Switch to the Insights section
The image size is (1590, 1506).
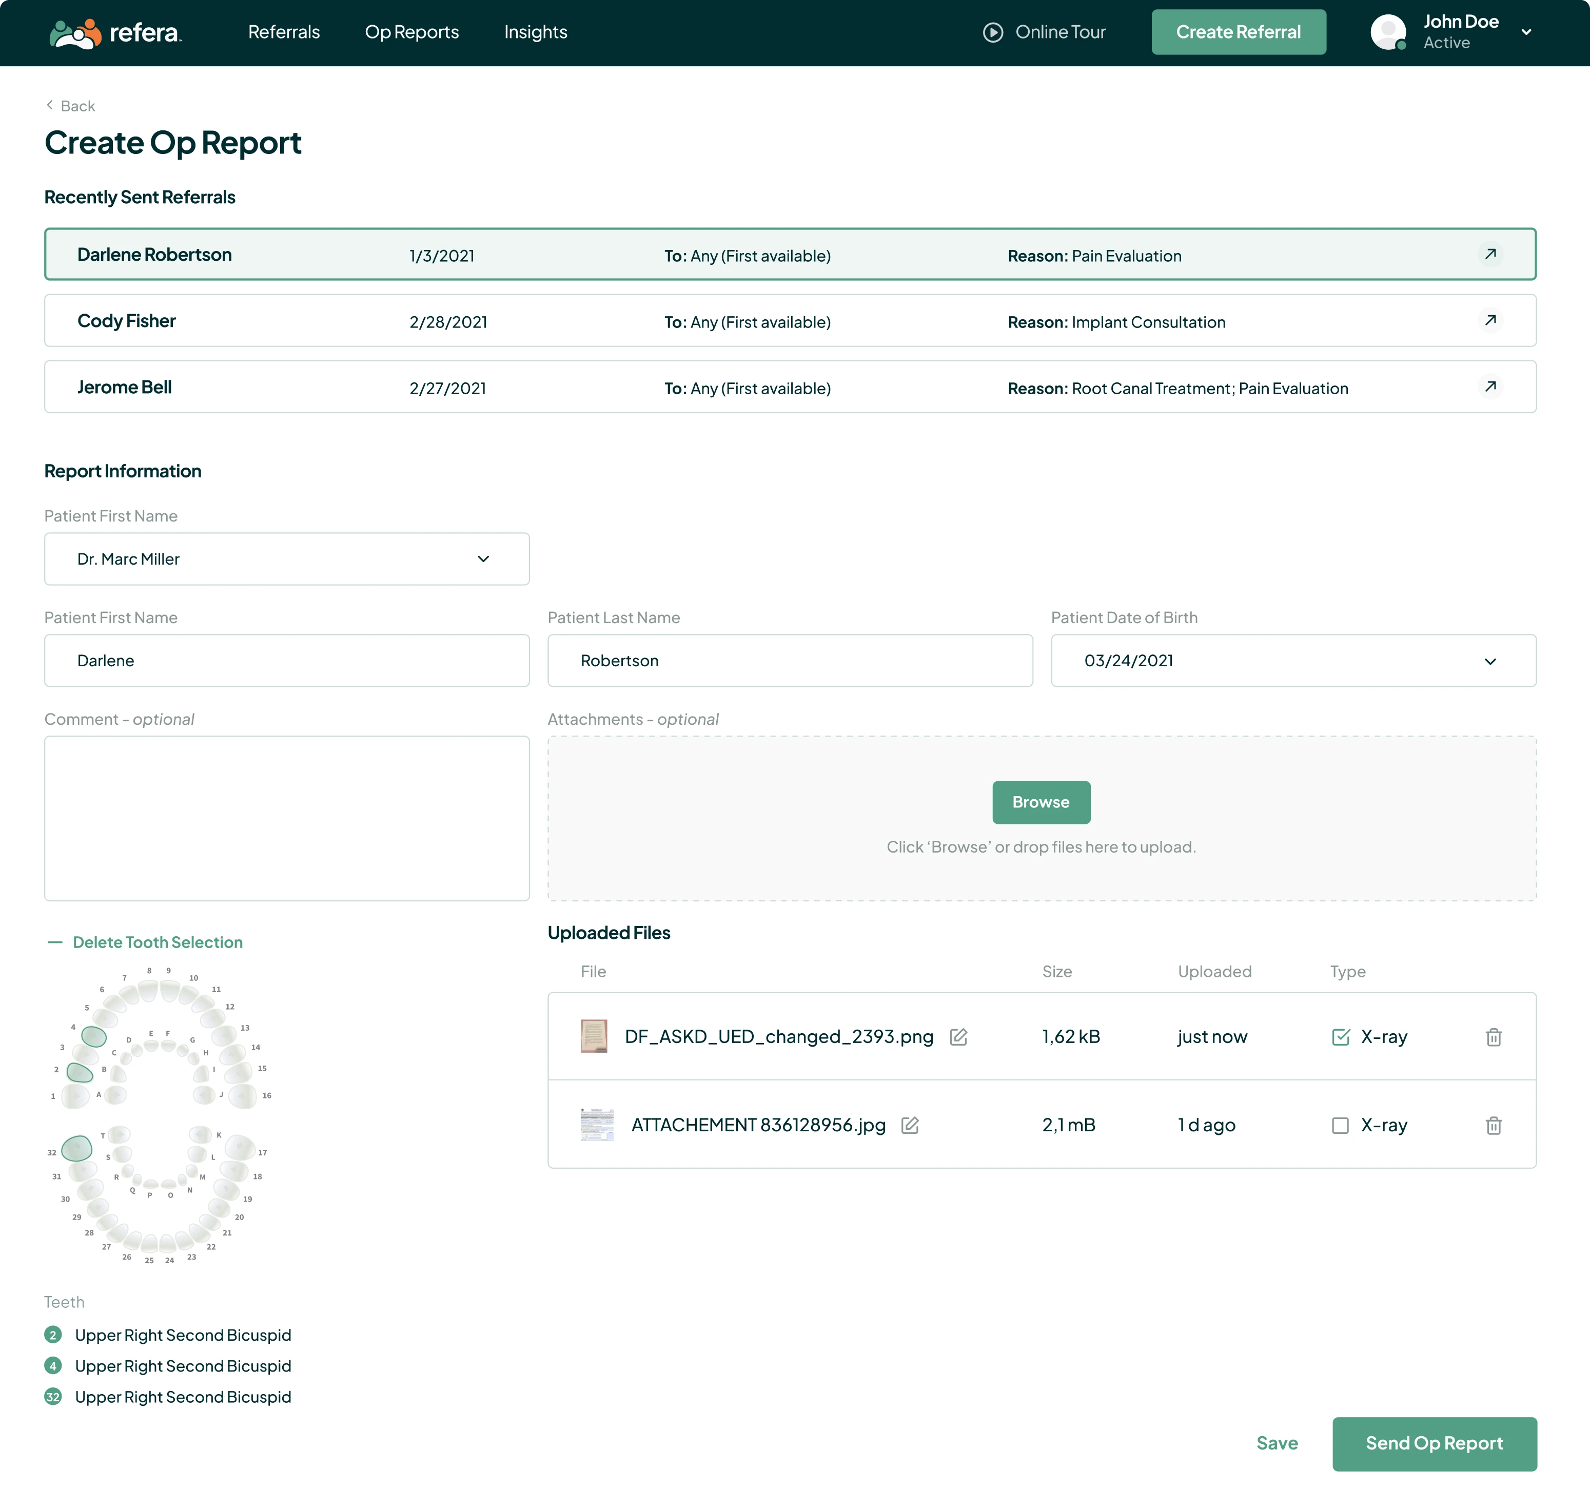click(x=534, y=32)
